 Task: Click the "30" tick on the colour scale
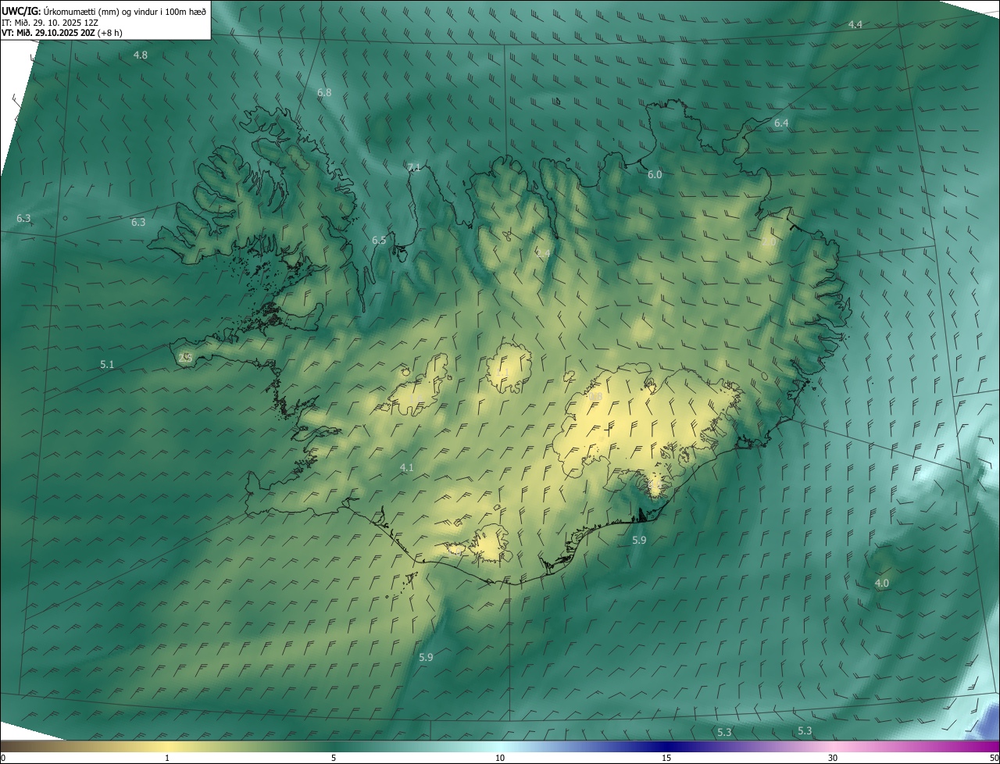(x=833, y=758)
